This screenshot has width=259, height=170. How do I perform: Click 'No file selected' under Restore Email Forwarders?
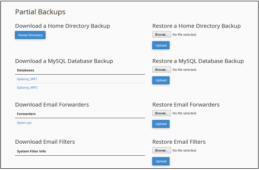coord(185,113)
